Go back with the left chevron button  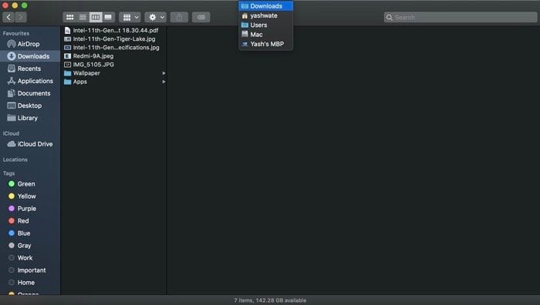pyautogui.click(x=8, y=17)
